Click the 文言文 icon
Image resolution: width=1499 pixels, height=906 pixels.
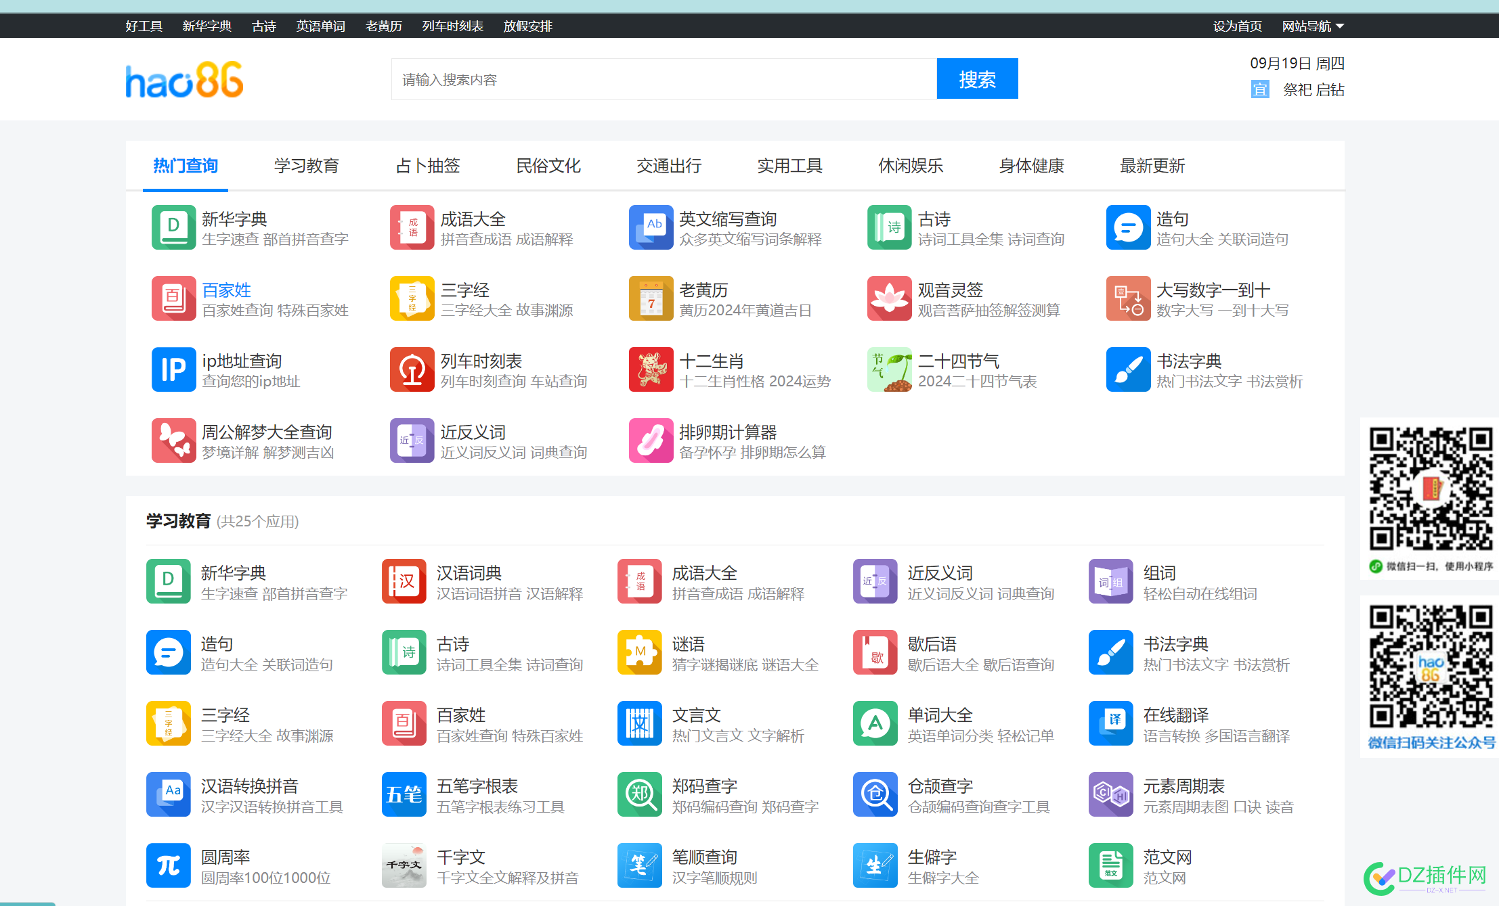(x=640, y=723)
